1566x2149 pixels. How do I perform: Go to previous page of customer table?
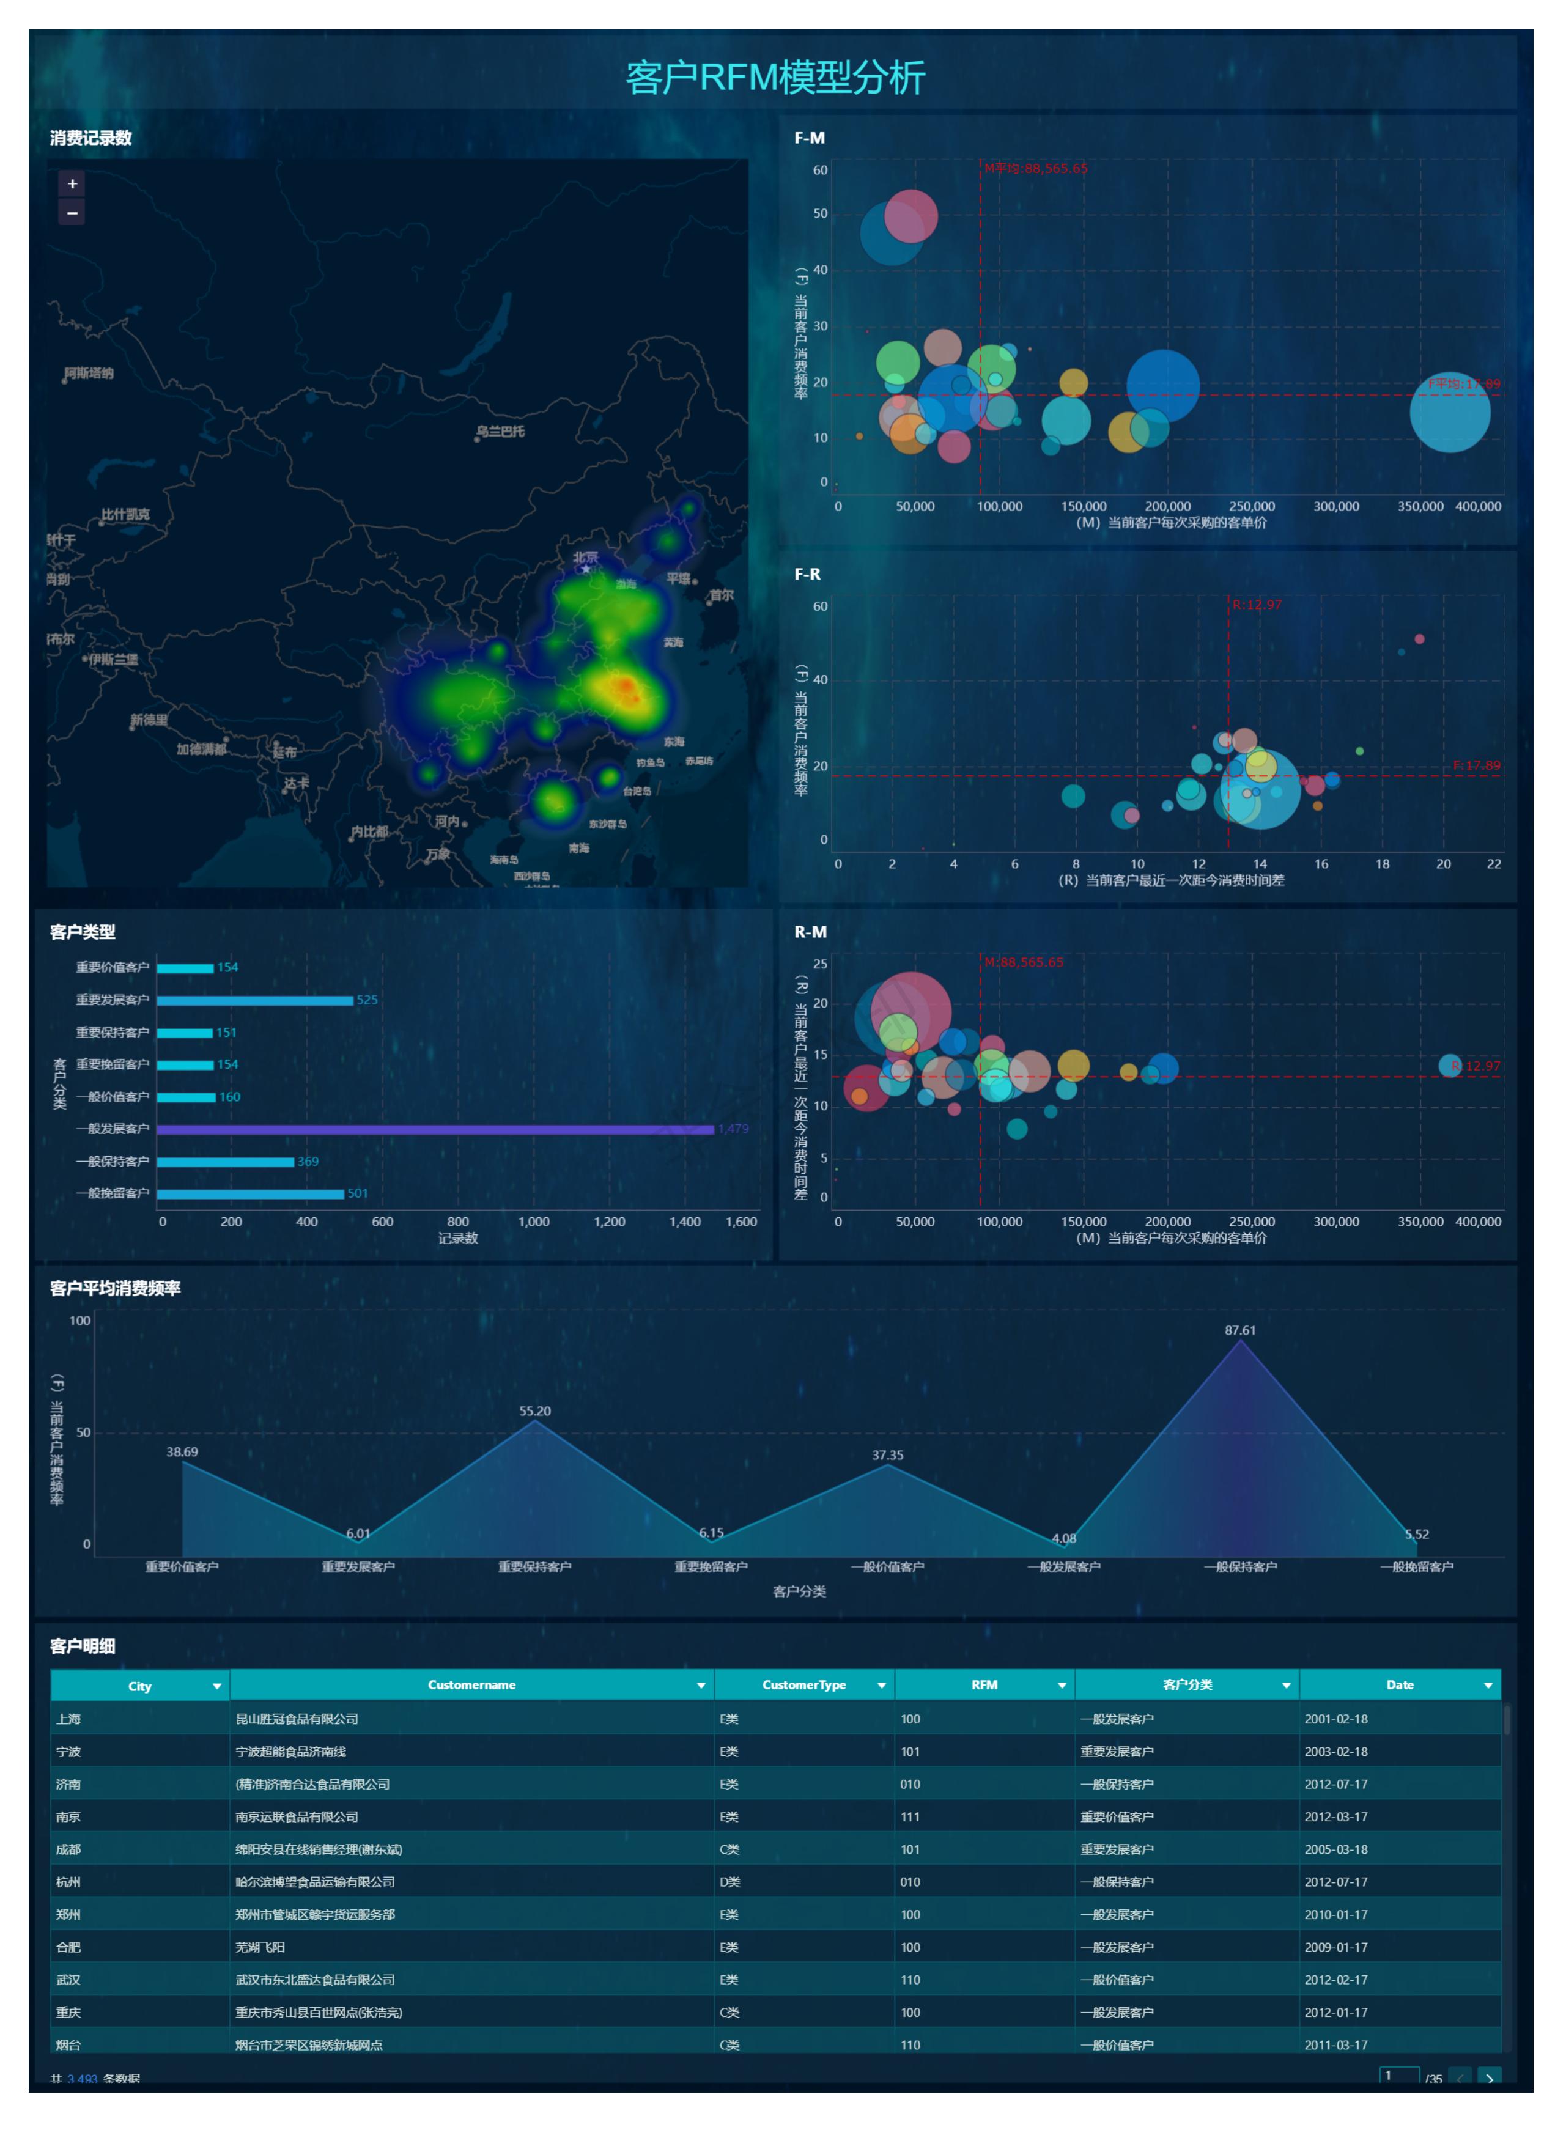(x=1460, y=2078)
